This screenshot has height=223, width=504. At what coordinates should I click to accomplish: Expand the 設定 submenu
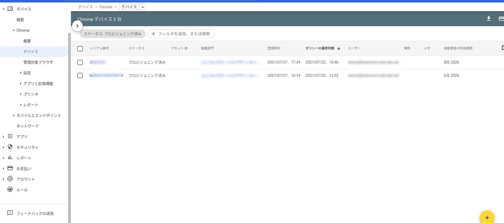pyautogui.click(x=21, y=73)
